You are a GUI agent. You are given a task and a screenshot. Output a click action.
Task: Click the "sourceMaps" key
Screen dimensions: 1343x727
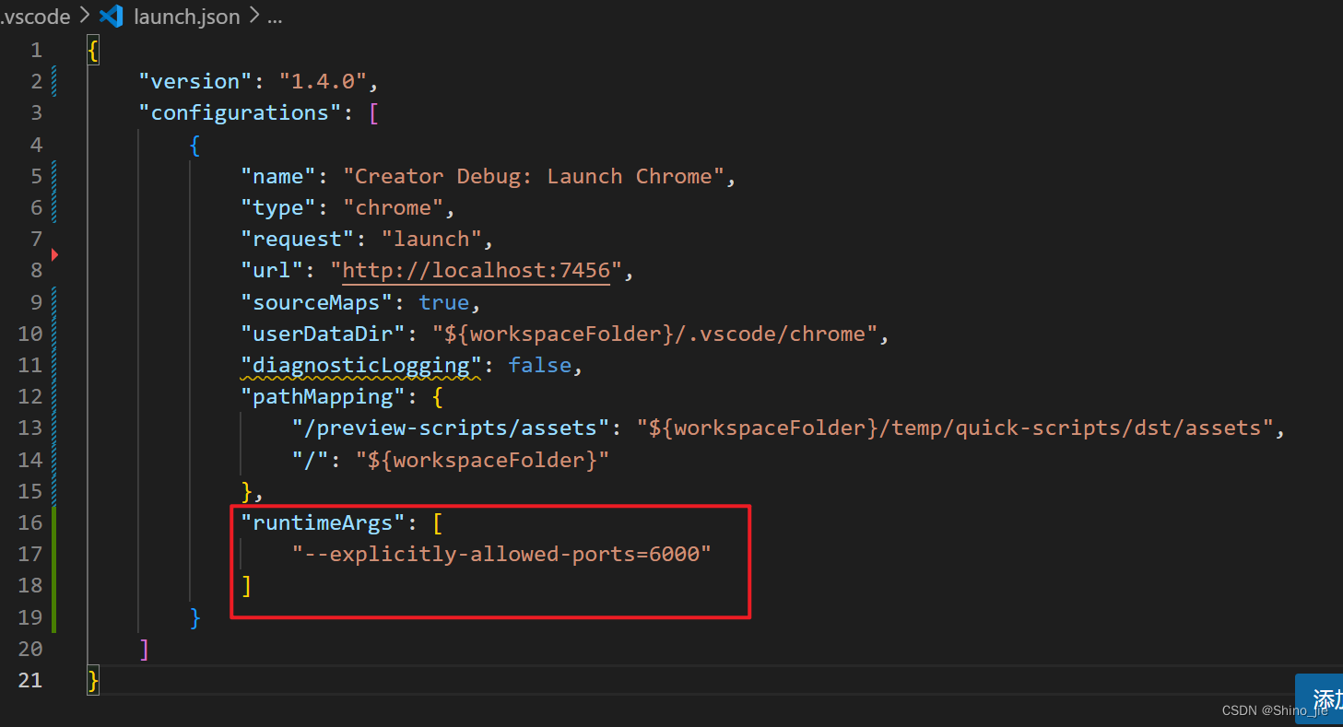[317, 302]
